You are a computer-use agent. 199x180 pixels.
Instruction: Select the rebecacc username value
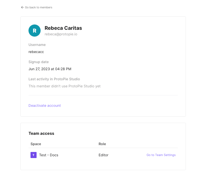(x=36, y=52)
